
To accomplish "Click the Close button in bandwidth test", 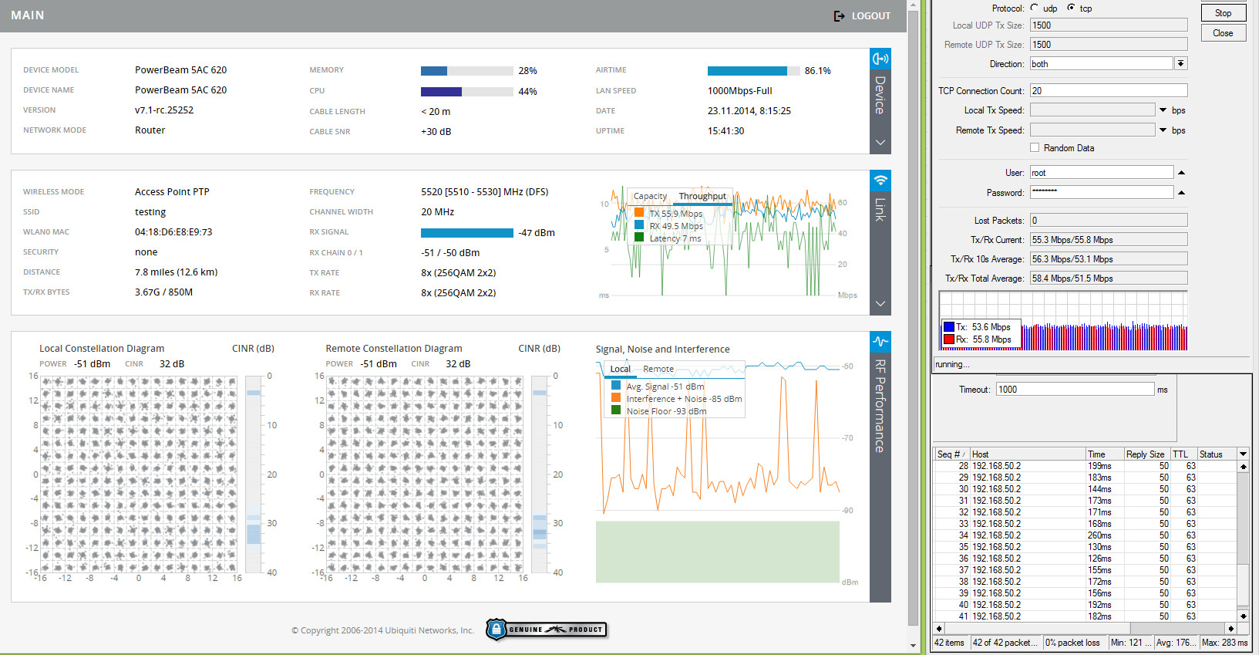I will 1223,33.
